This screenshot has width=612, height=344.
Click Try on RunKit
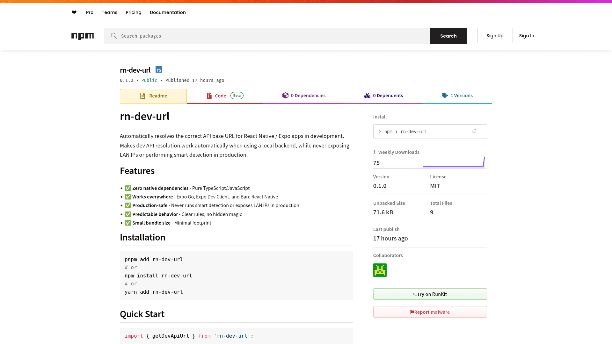[430, 294]
